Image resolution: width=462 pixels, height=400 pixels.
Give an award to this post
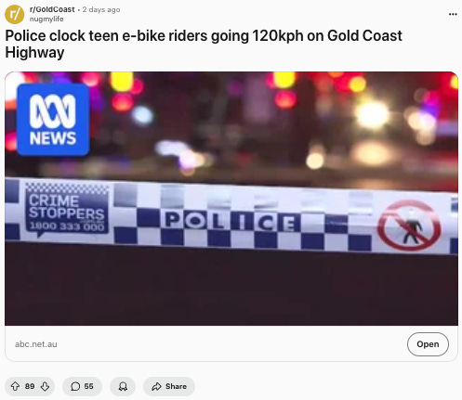(123, 386)
